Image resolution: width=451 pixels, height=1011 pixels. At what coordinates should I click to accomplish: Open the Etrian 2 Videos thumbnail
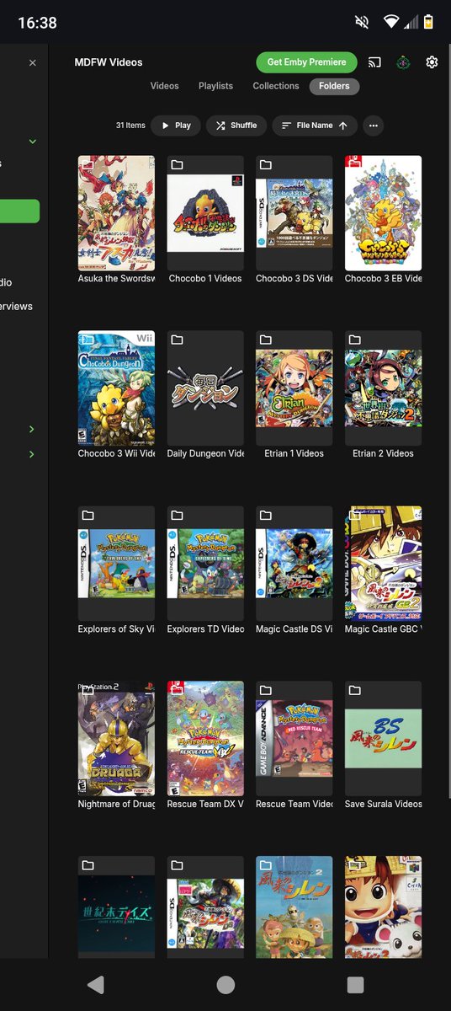[383, 388]
